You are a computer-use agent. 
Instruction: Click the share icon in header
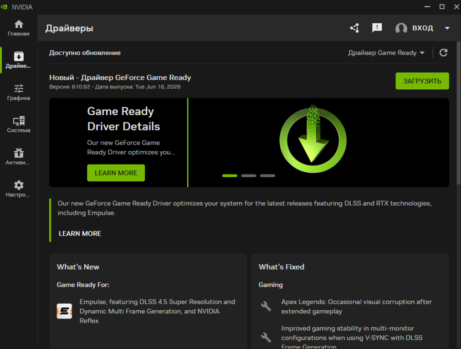(355, 28)
